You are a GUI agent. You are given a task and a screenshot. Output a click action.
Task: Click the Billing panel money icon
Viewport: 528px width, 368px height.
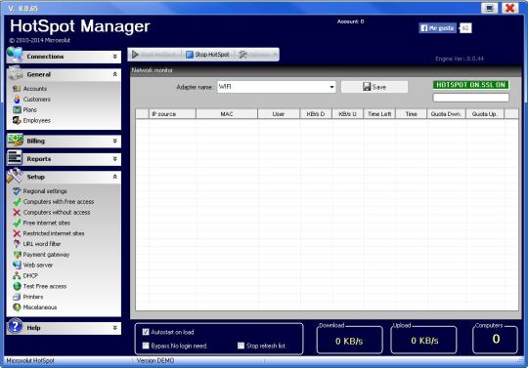click(x=15, y=141)
